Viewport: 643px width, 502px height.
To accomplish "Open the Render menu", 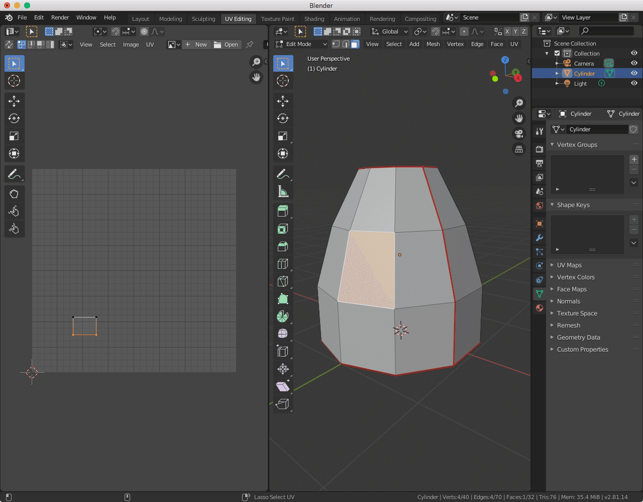I will (60, 18).
